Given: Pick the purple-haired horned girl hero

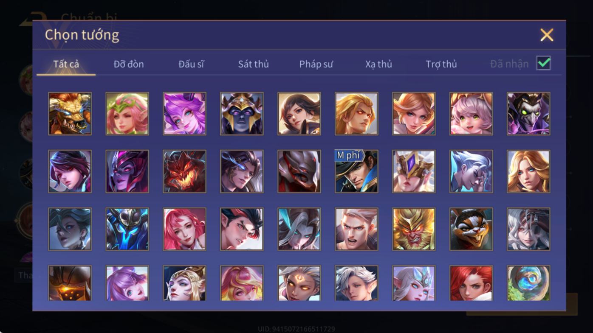Looking at the screenshot, I should click(x=184, y=114).
